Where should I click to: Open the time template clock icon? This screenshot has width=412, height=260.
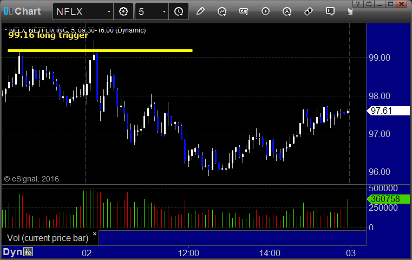click(179, 11)
